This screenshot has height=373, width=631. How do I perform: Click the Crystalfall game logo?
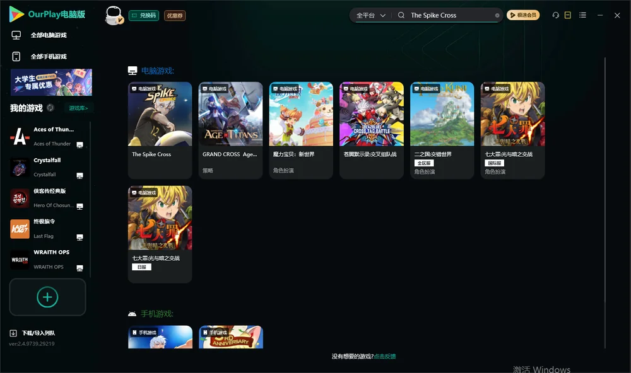(x=20, y=167)
